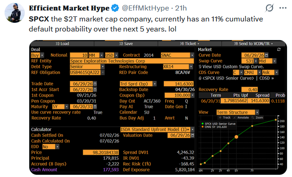Click the Grok slash-circle icon
The image size is (292, 177).
[269, 8]
